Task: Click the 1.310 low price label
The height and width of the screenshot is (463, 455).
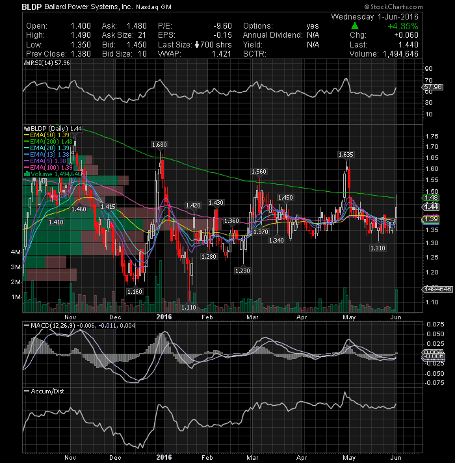Action: (378, 248)
